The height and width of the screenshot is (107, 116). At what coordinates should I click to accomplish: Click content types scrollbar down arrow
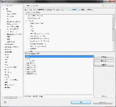point(113,50)
